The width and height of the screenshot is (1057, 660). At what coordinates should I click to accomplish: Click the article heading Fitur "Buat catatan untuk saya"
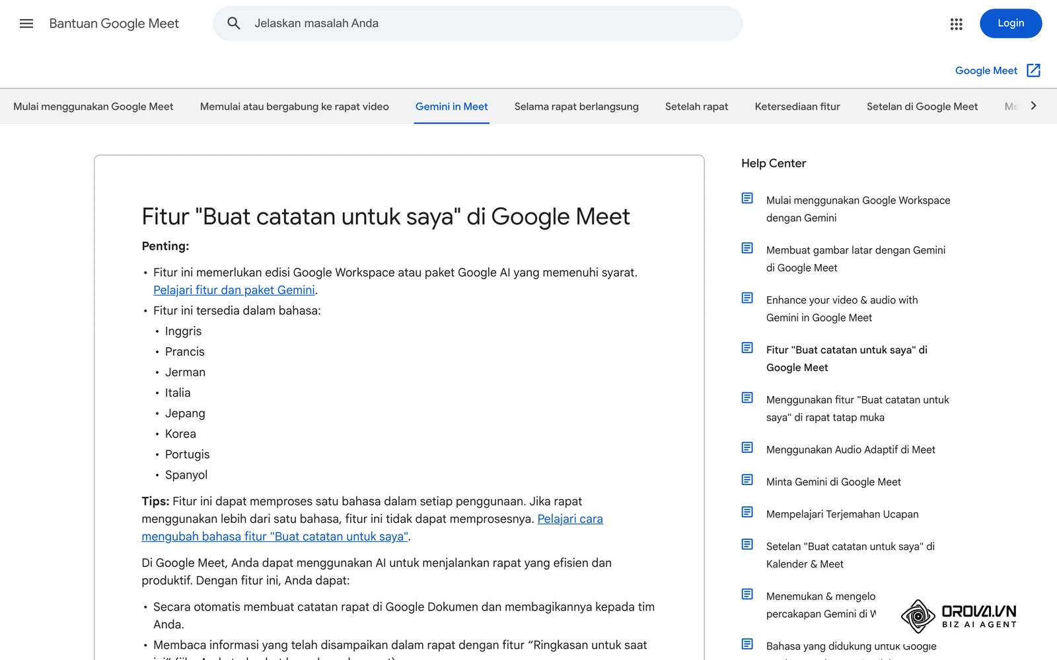386,216
